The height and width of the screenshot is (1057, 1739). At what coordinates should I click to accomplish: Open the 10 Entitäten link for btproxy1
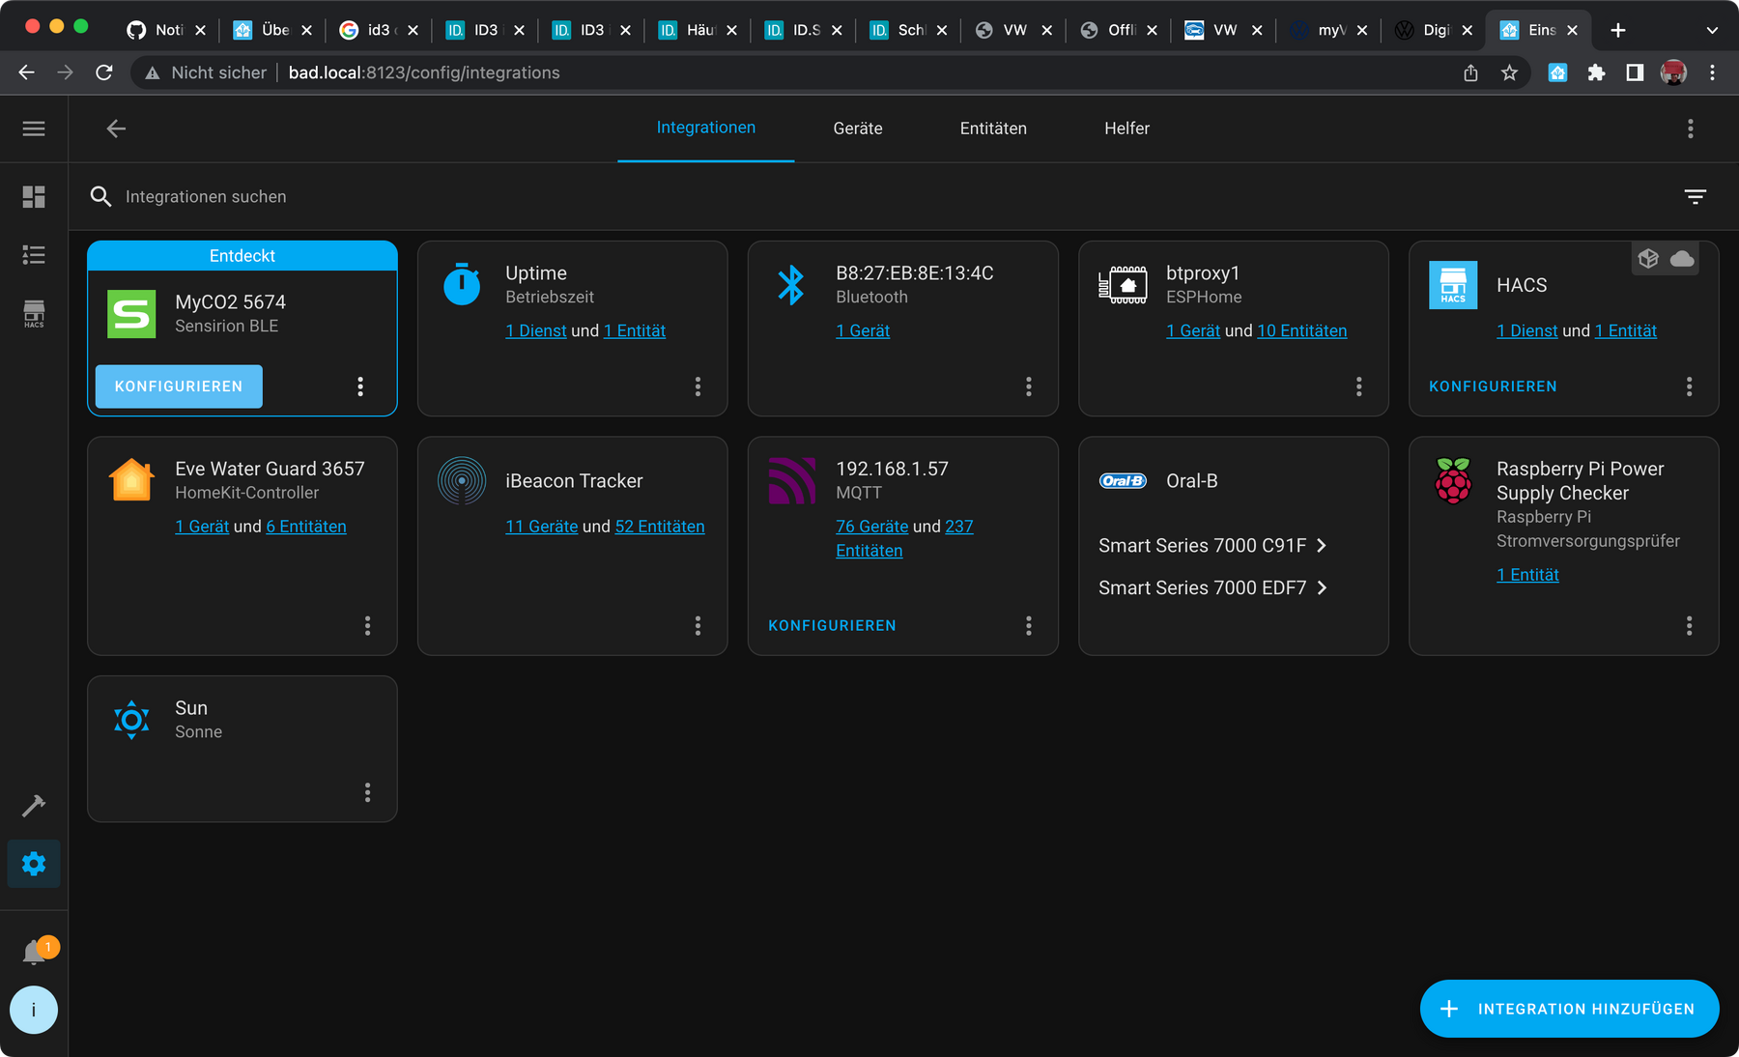coord(1301,331)
